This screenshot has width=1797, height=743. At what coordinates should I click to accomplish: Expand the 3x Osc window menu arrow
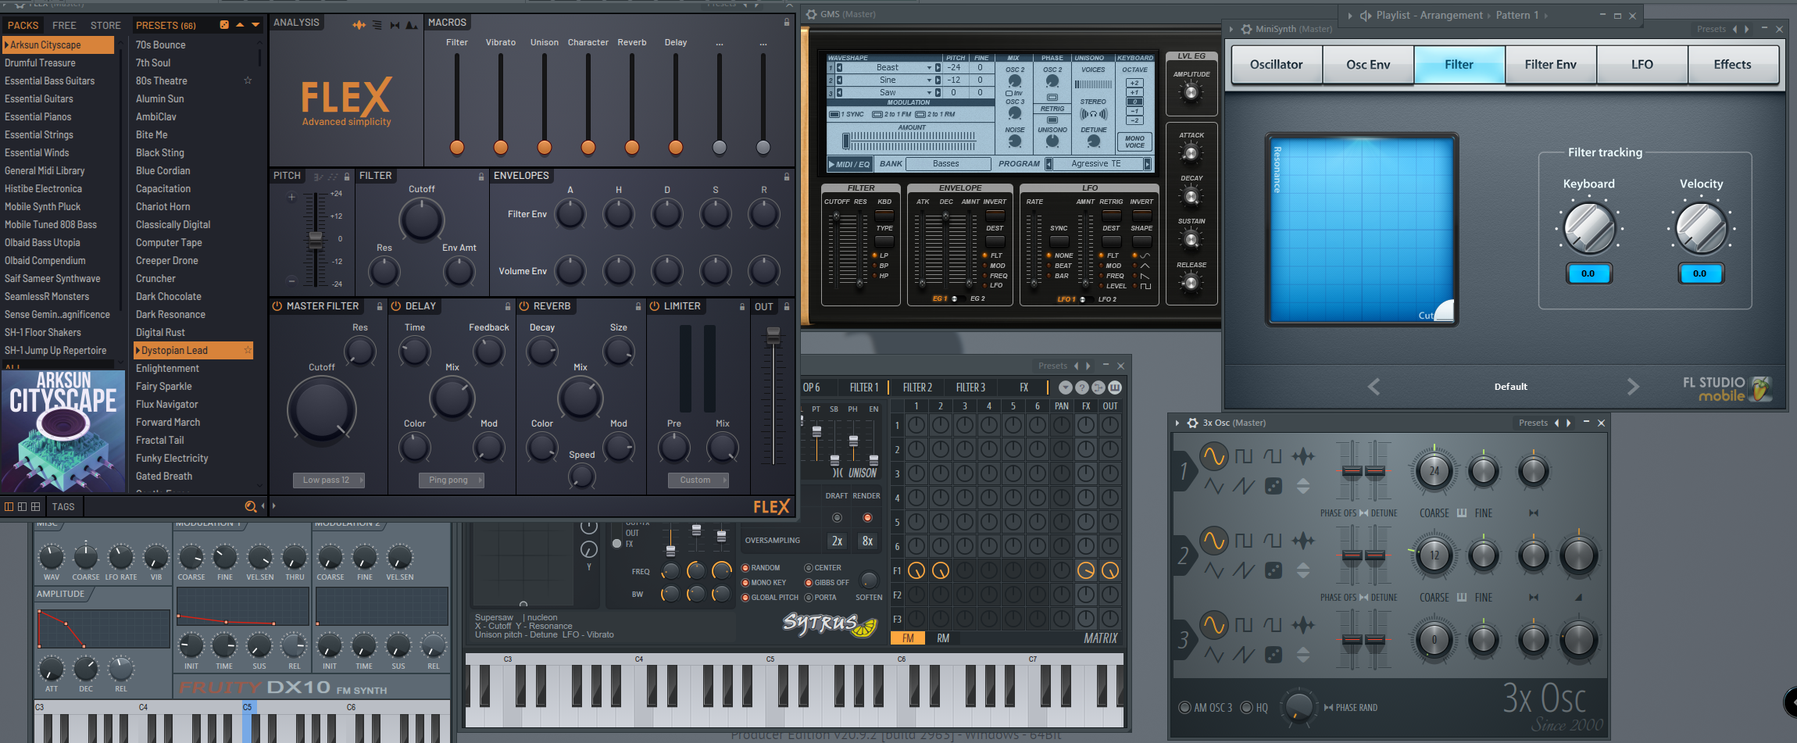[x=1177, y=423]
